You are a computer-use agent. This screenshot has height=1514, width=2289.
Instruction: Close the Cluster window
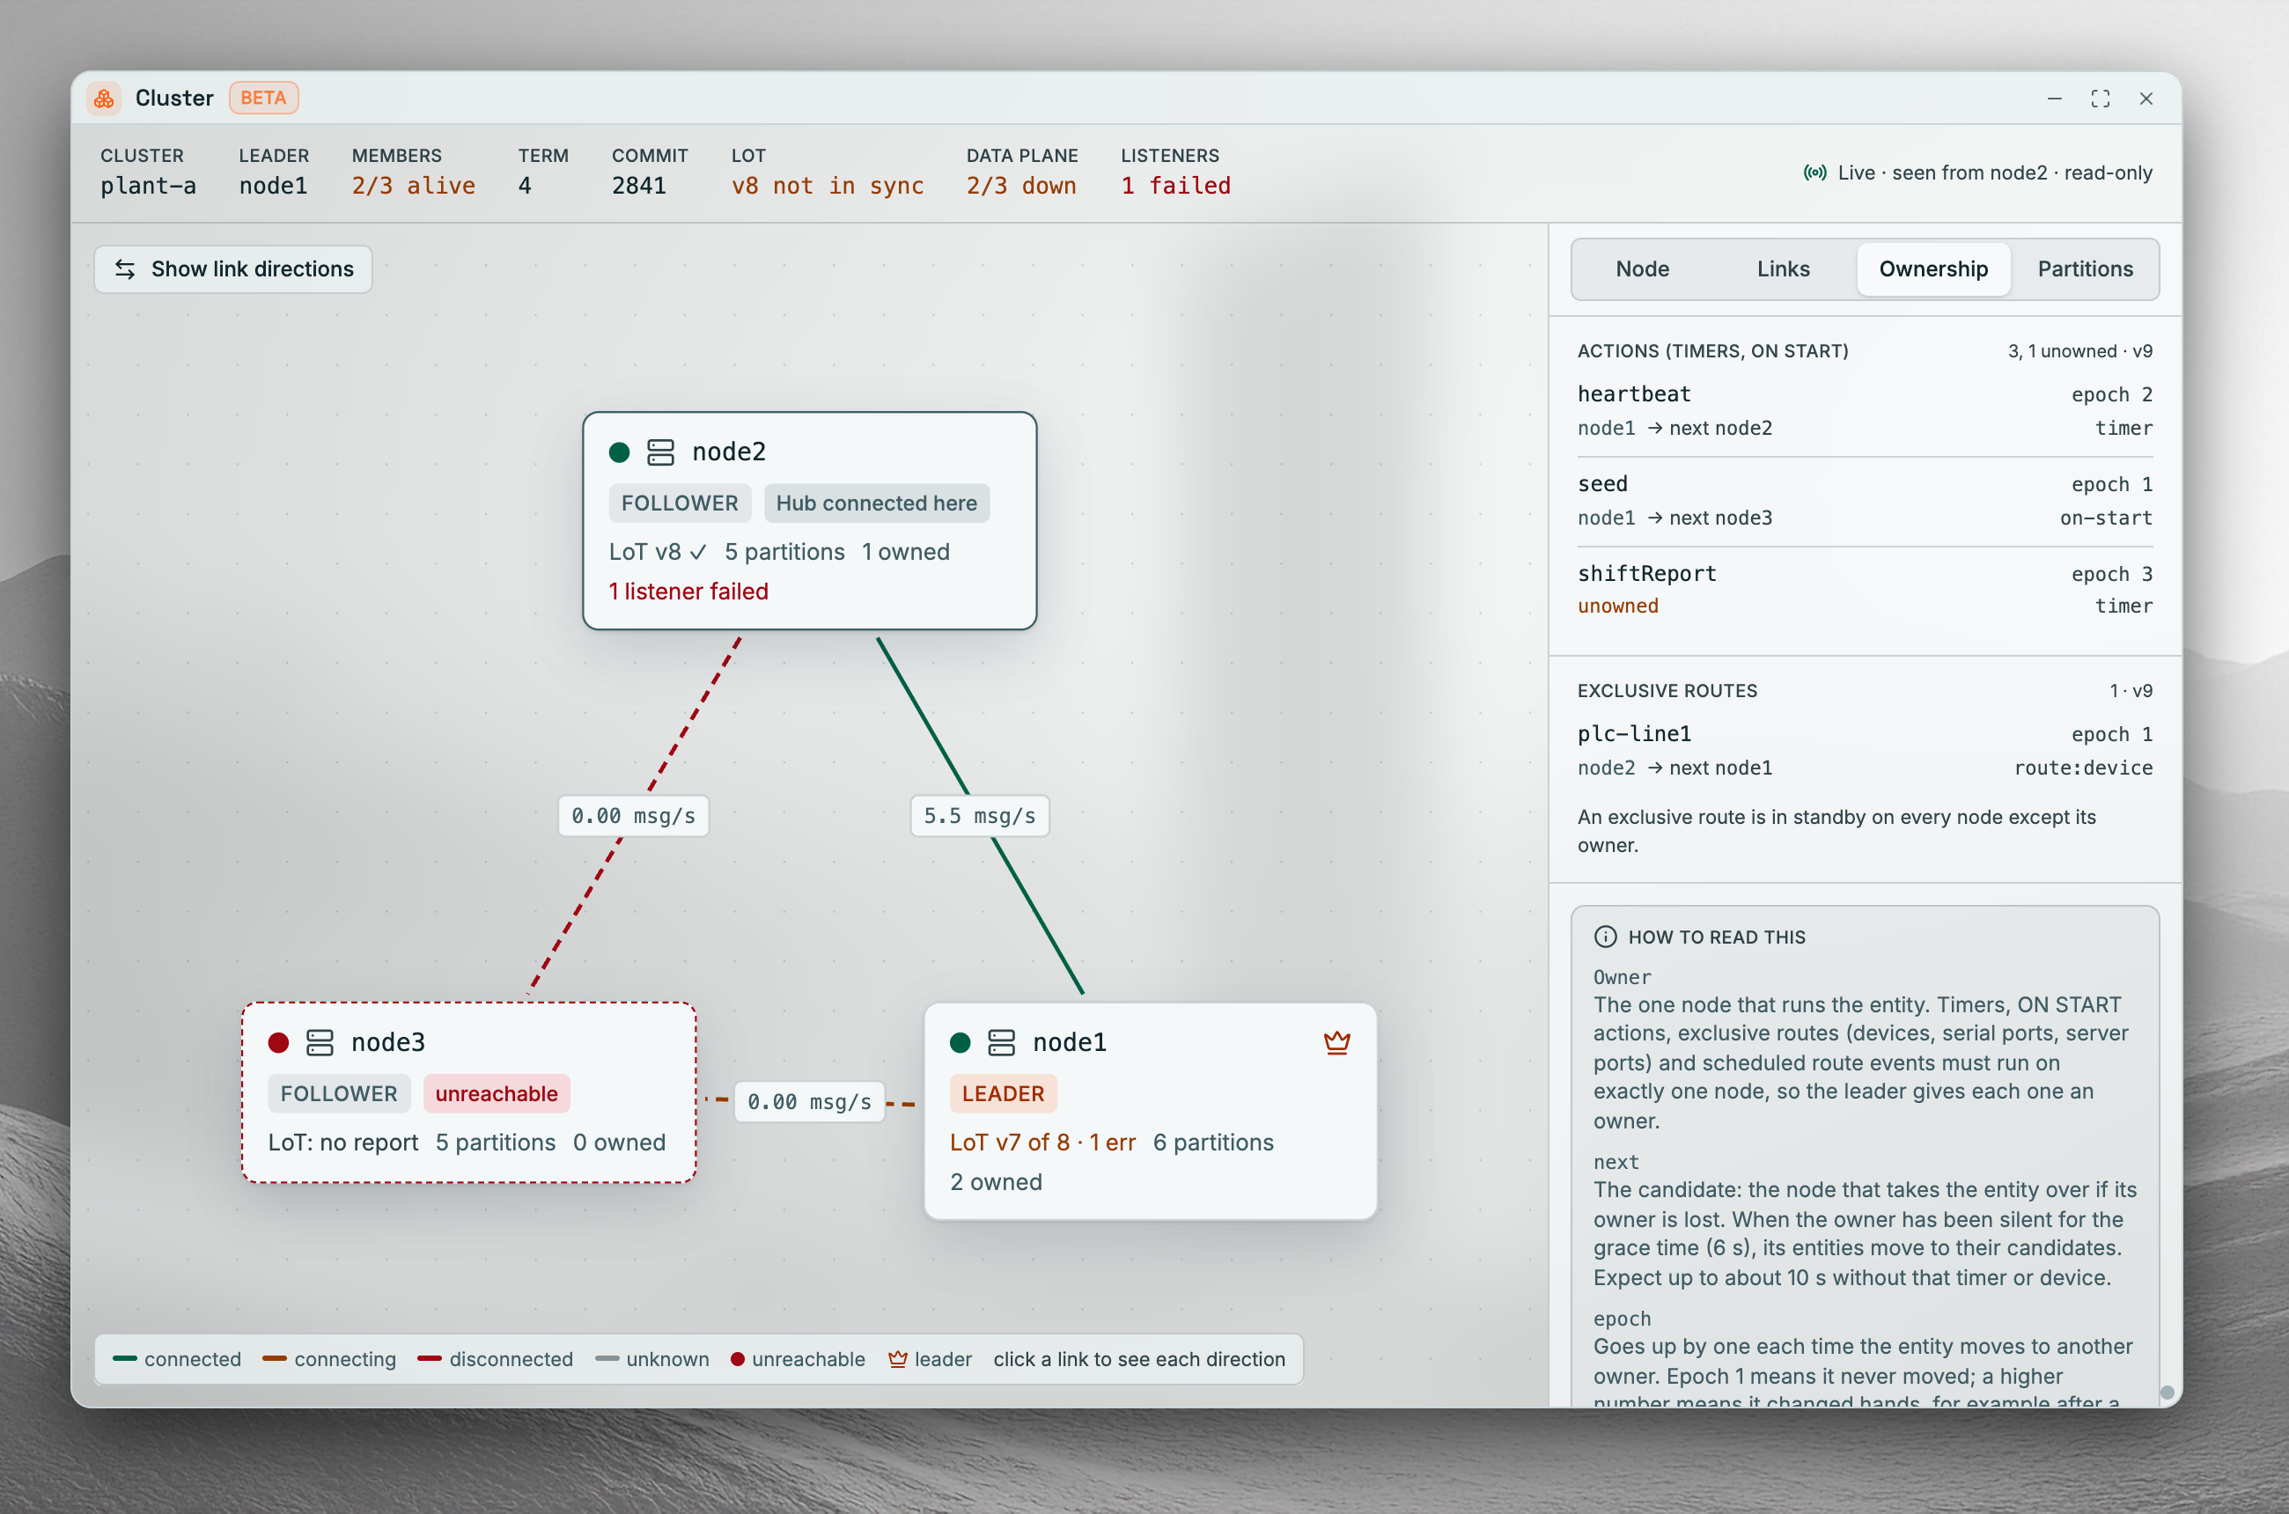2146,99
